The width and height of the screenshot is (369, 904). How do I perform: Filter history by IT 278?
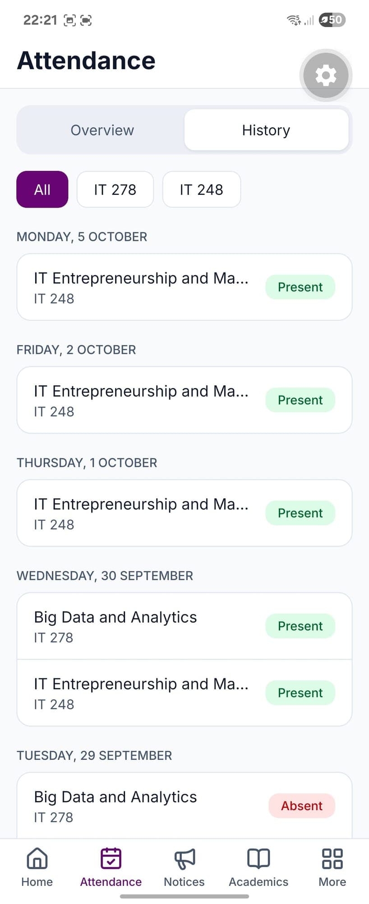pos(115,189)
